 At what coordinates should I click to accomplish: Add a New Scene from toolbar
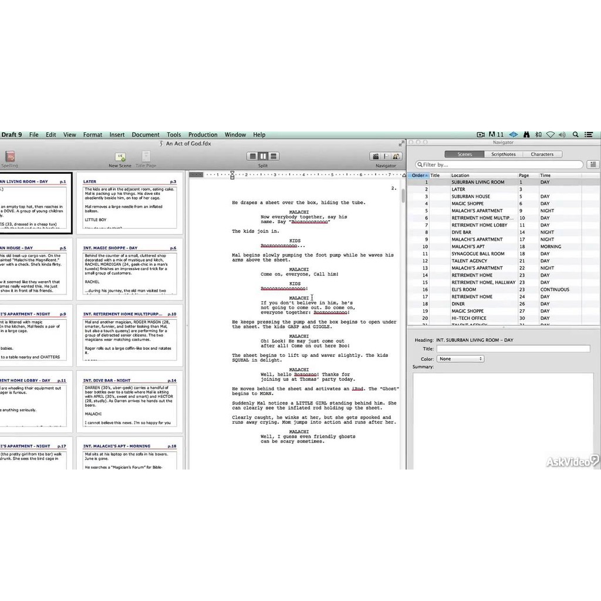(120, 157)
